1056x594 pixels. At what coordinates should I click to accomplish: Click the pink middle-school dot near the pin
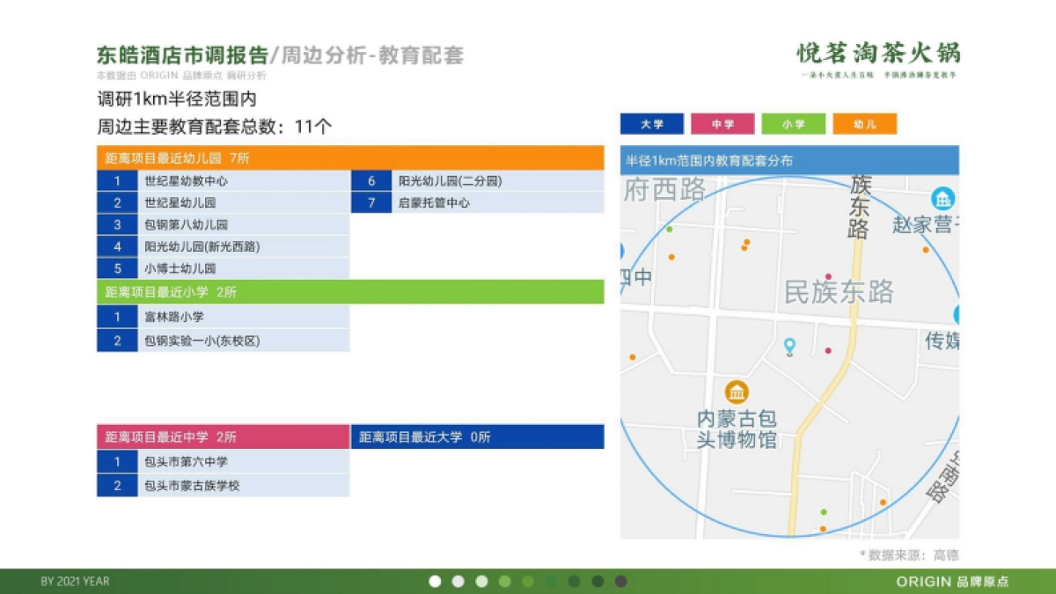pyautogui.click(x=829, y=350)
